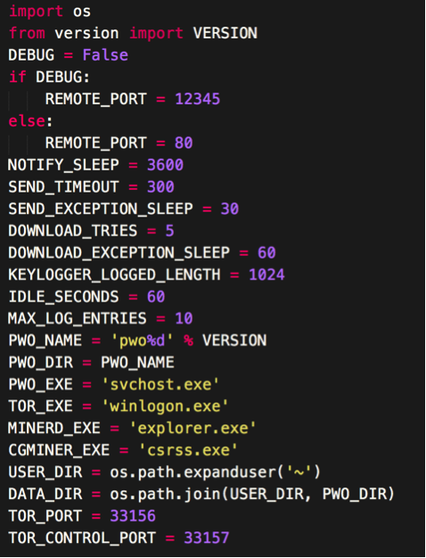Place cursor on 'if DEBUG:' line
Viewport: 426px width, 558px height.
49,77
